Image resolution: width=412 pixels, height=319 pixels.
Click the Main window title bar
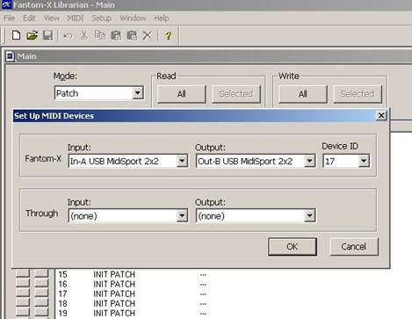(x=208, y=56)
